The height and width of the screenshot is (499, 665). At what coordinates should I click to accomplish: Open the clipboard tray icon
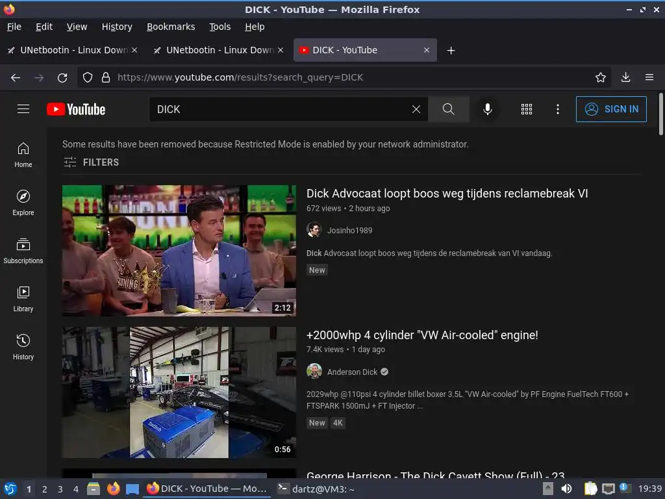click(x=590, y=489)
